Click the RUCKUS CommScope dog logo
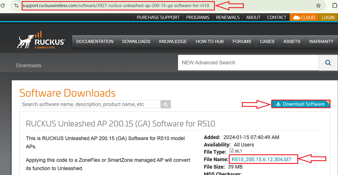The width and height of the screenshot is (338, 175). pos(41,41)
